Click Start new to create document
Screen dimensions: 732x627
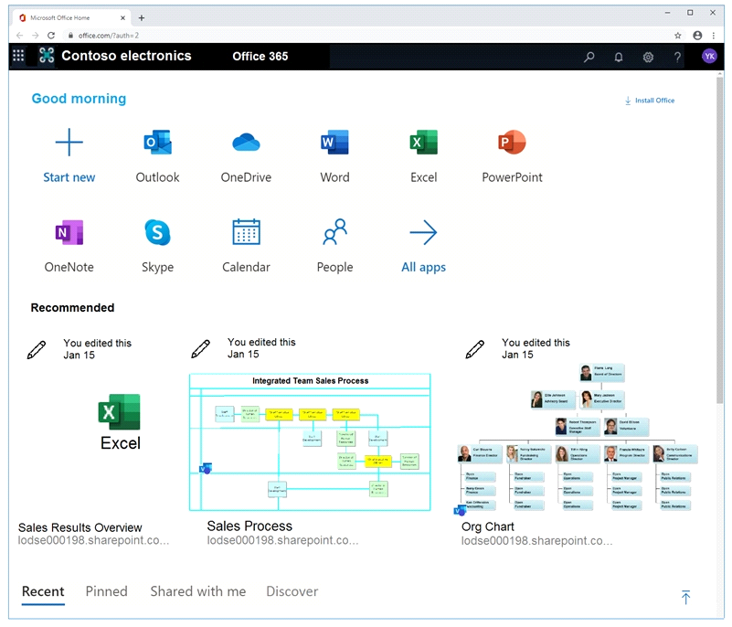(69, 156)
